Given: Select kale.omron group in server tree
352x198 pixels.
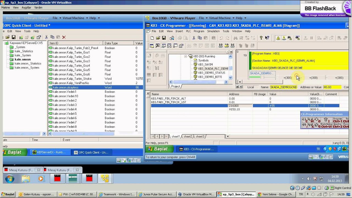Looking at the screenshot, I should (23, 59).
